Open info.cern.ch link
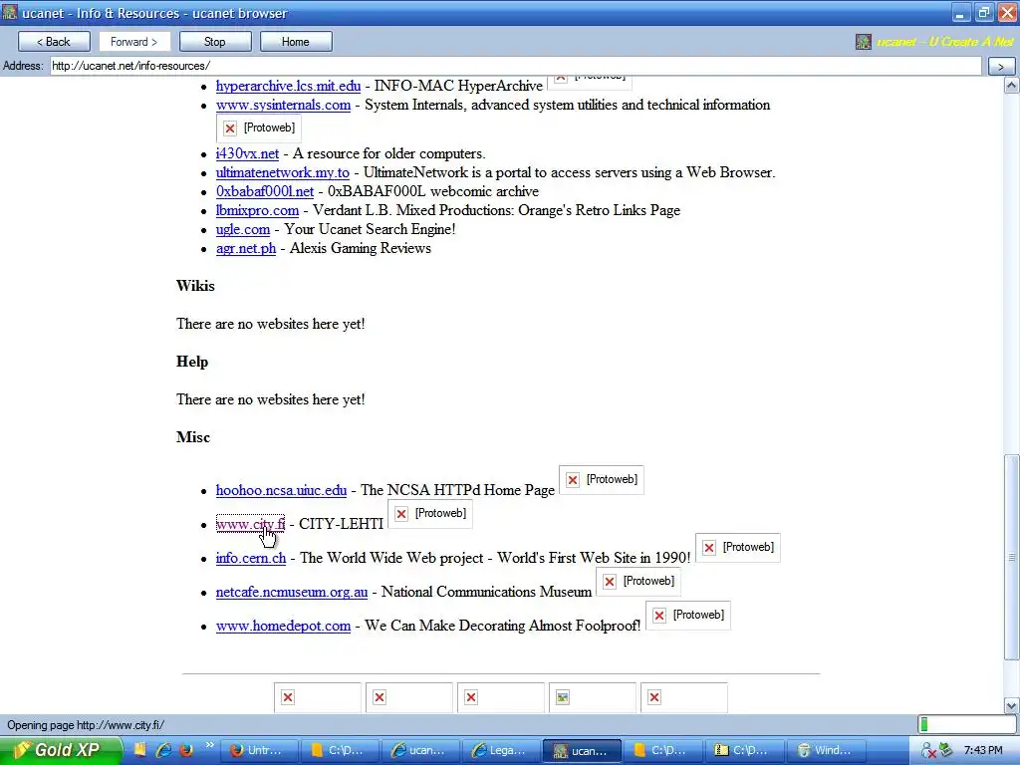Viewport: 1020px width, 765px height. tap(251, 558)
